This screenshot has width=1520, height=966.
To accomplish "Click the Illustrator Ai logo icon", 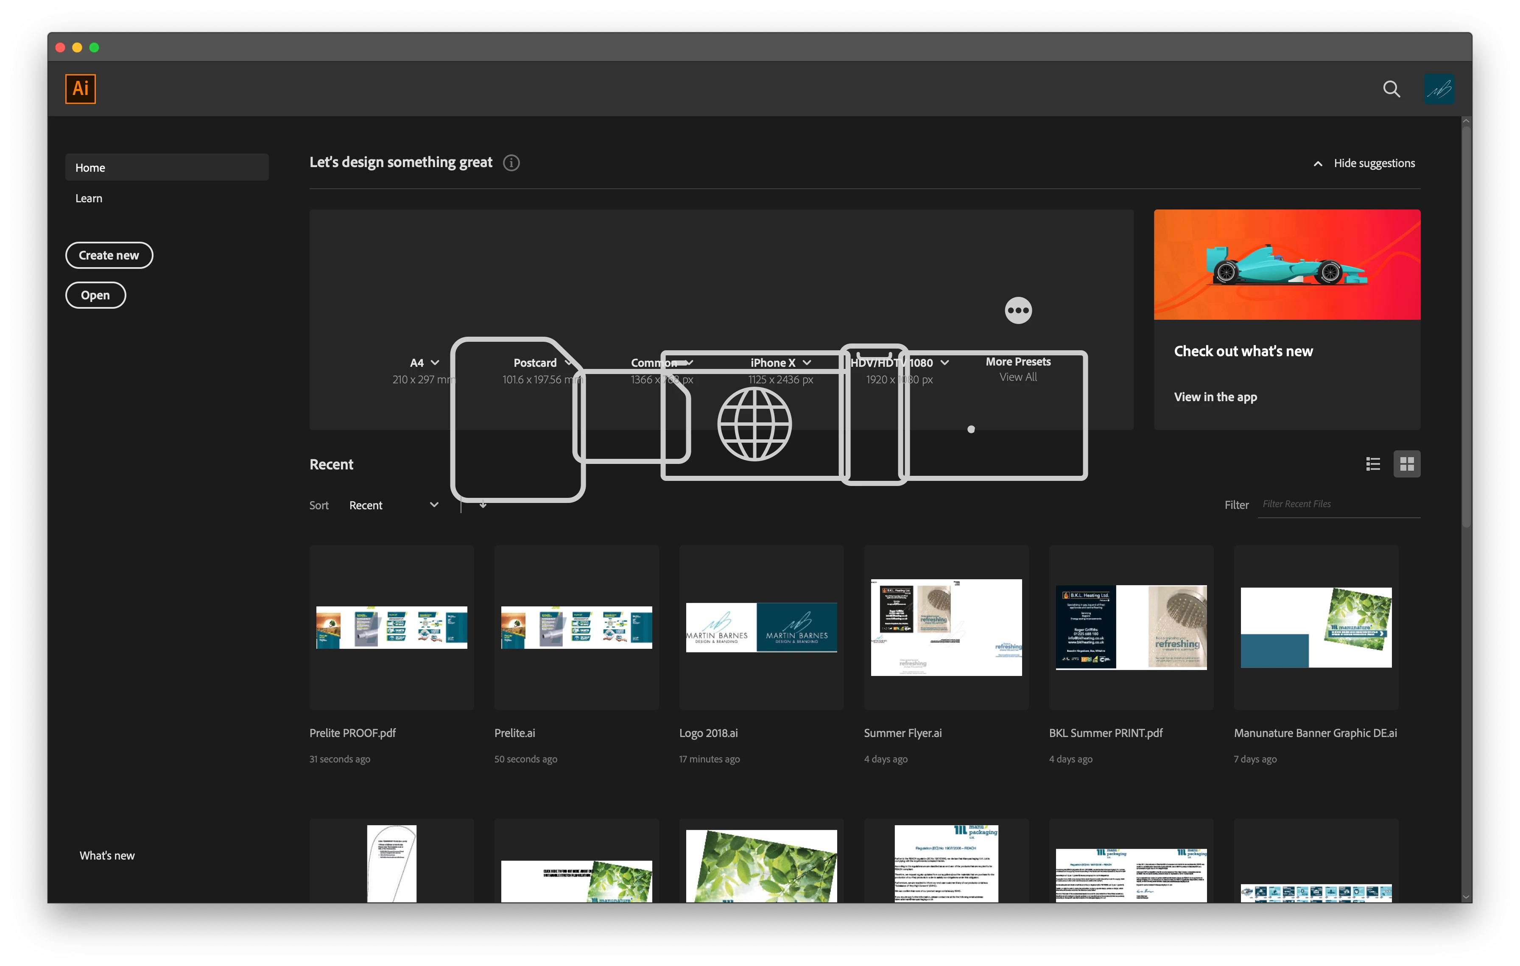I will (80, 88).
